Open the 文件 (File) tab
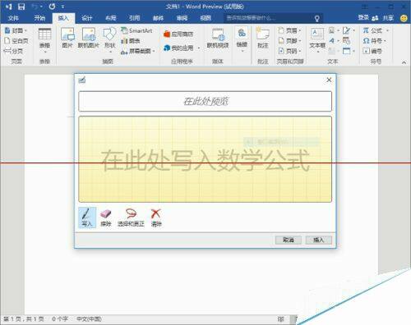Screen dimensions: 411x325 (13, 18)
